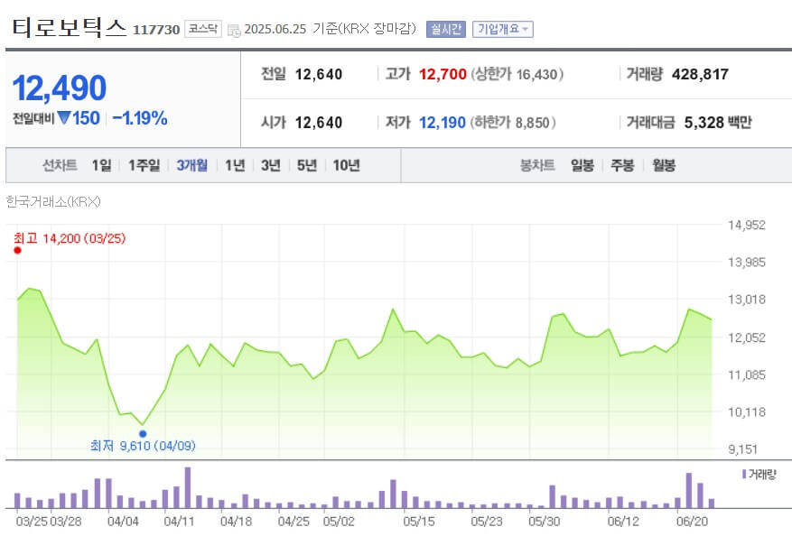Select the 3개월 line chart tab
The width and height of the screenshot is (792, 536).
192,165
